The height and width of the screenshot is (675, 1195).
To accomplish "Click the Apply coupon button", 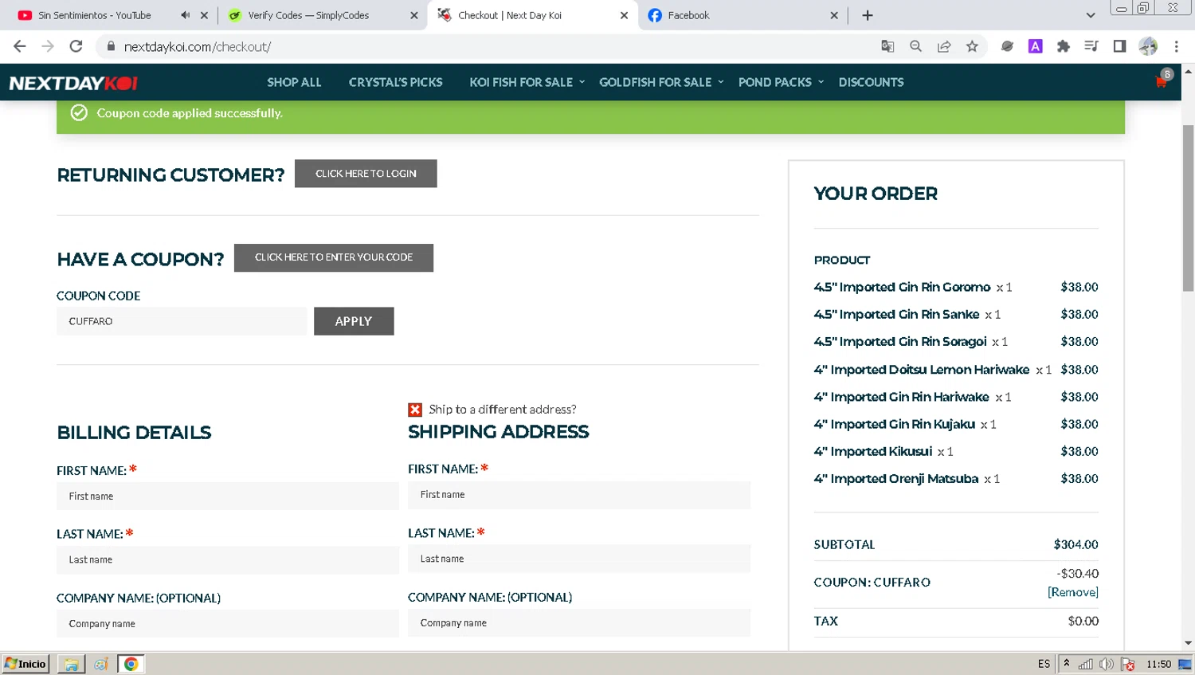I will [354, 321].
